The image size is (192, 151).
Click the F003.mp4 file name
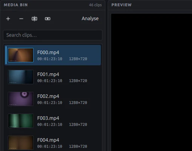(x=48, y=118)
